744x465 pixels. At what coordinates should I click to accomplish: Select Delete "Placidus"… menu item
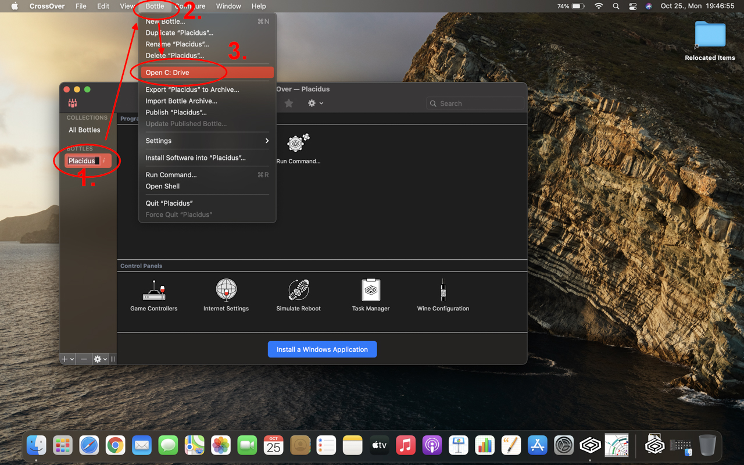click(x=207, y=55)
